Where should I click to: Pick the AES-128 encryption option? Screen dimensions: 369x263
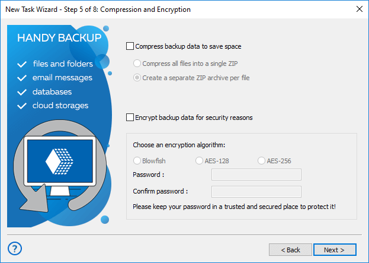[x=199, y=160]
